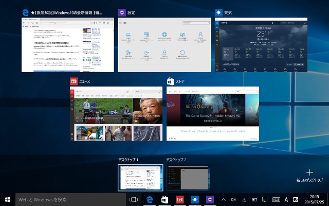Click the 天気 window title label

[228, 13]
